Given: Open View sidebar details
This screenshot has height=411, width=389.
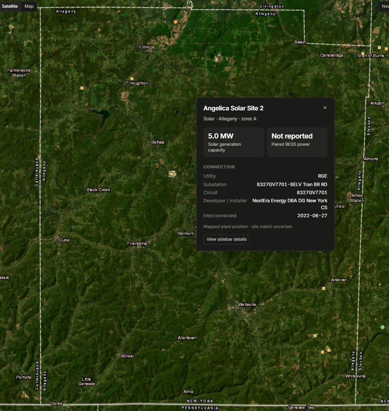Looking at the screenshot, I should (x=227, y=239).
